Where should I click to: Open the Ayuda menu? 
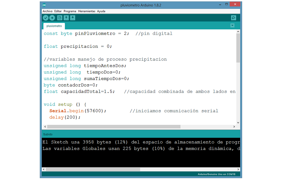click(x=101, y=11)
